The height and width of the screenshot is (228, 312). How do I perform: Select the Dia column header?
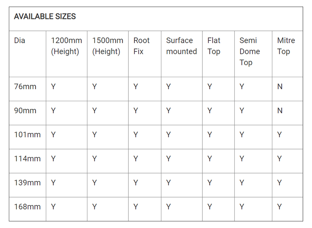pos(20,40)
